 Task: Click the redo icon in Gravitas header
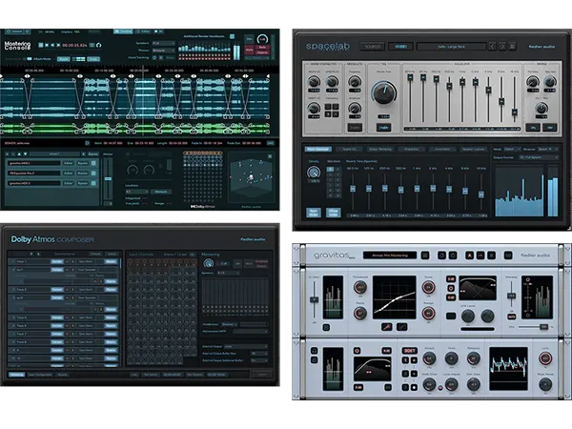pos(453,255)
